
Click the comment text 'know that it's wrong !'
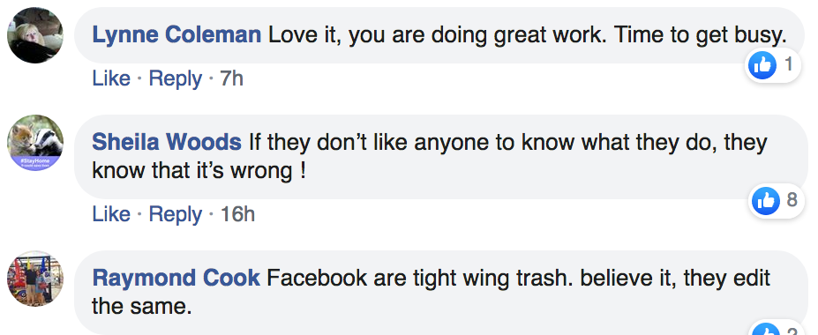199,170
